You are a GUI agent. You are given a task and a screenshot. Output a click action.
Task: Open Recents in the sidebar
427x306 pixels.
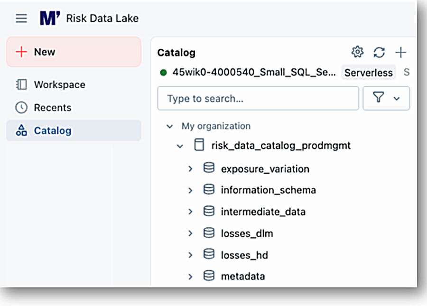point(74,108)
